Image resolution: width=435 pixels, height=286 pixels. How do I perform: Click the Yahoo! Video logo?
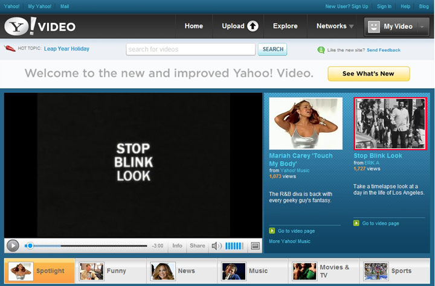pos(40,26)
